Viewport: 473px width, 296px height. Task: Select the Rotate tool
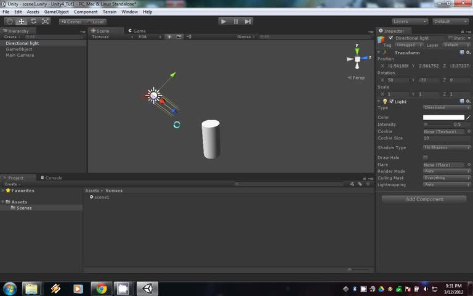(33, 22)
